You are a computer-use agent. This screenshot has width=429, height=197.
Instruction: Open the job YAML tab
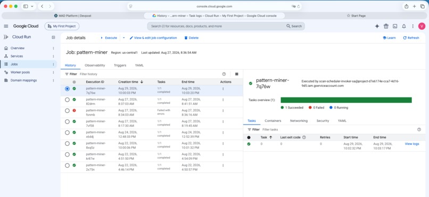(139, 65)
